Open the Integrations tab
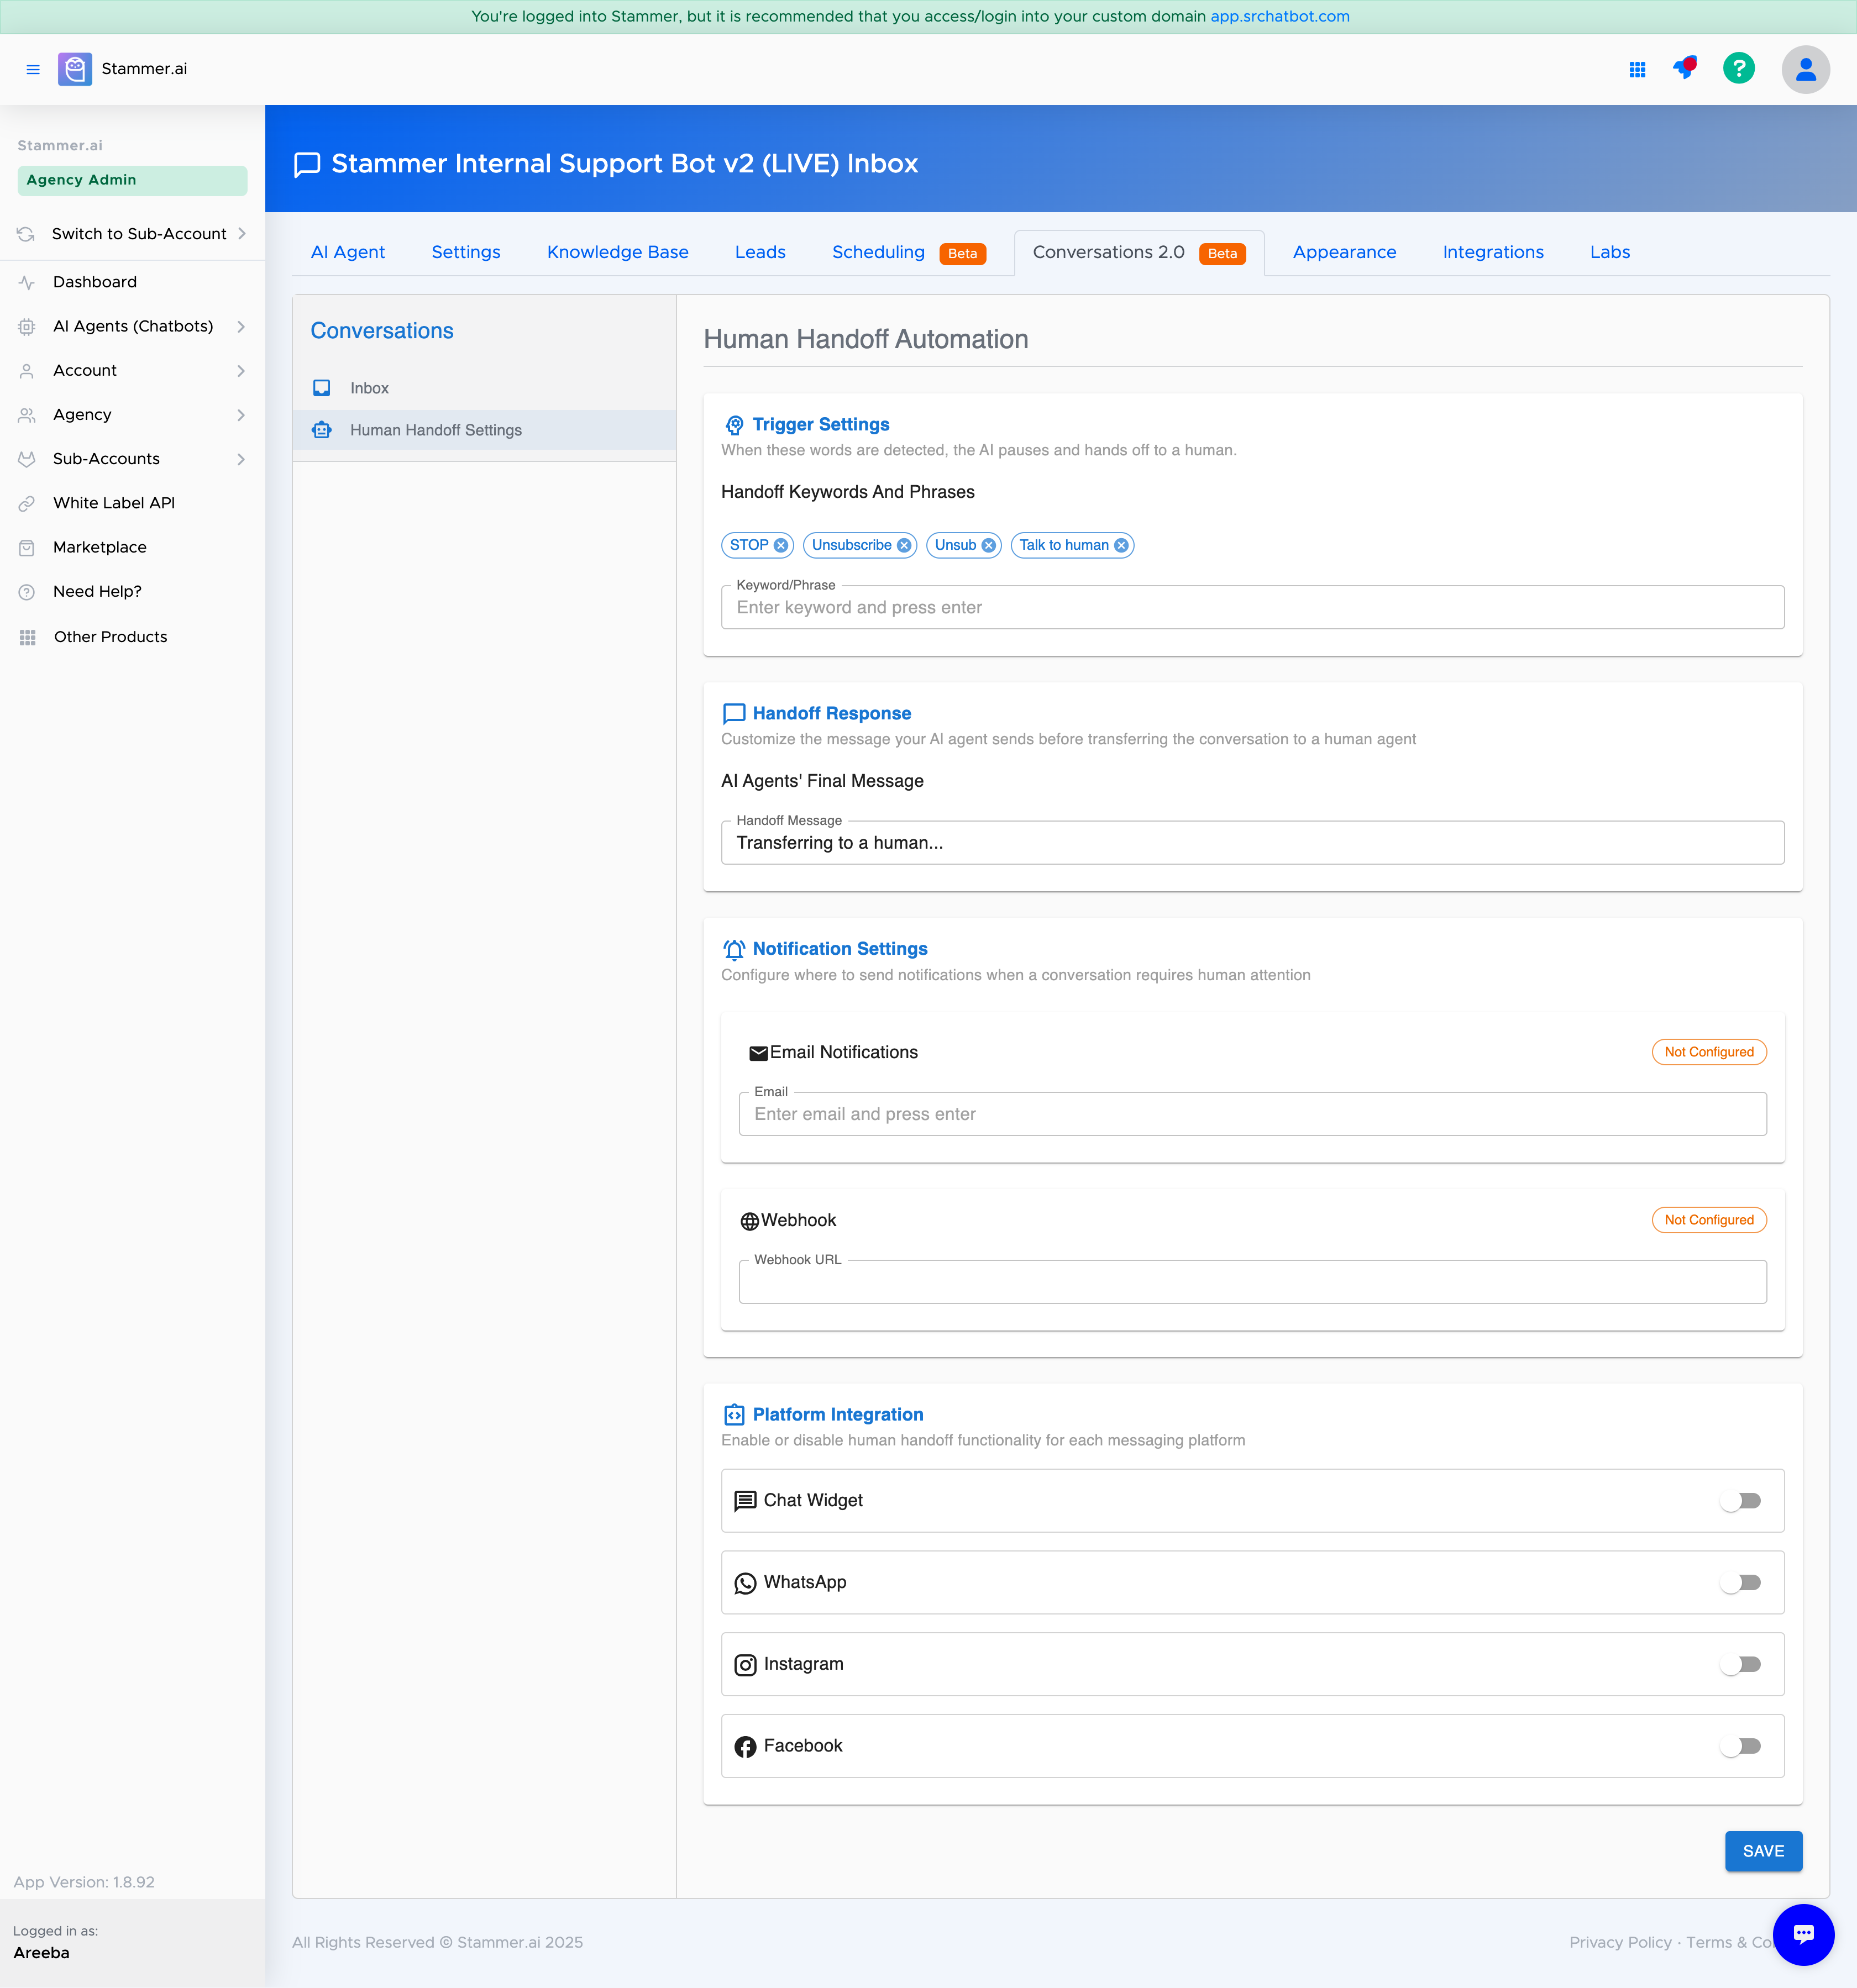The image size is (1857, 1988). coord(1493,252)
